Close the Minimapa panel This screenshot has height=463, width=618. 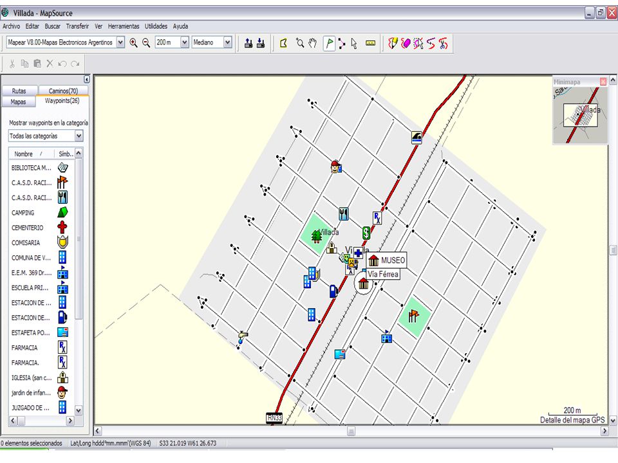point(603,82)
